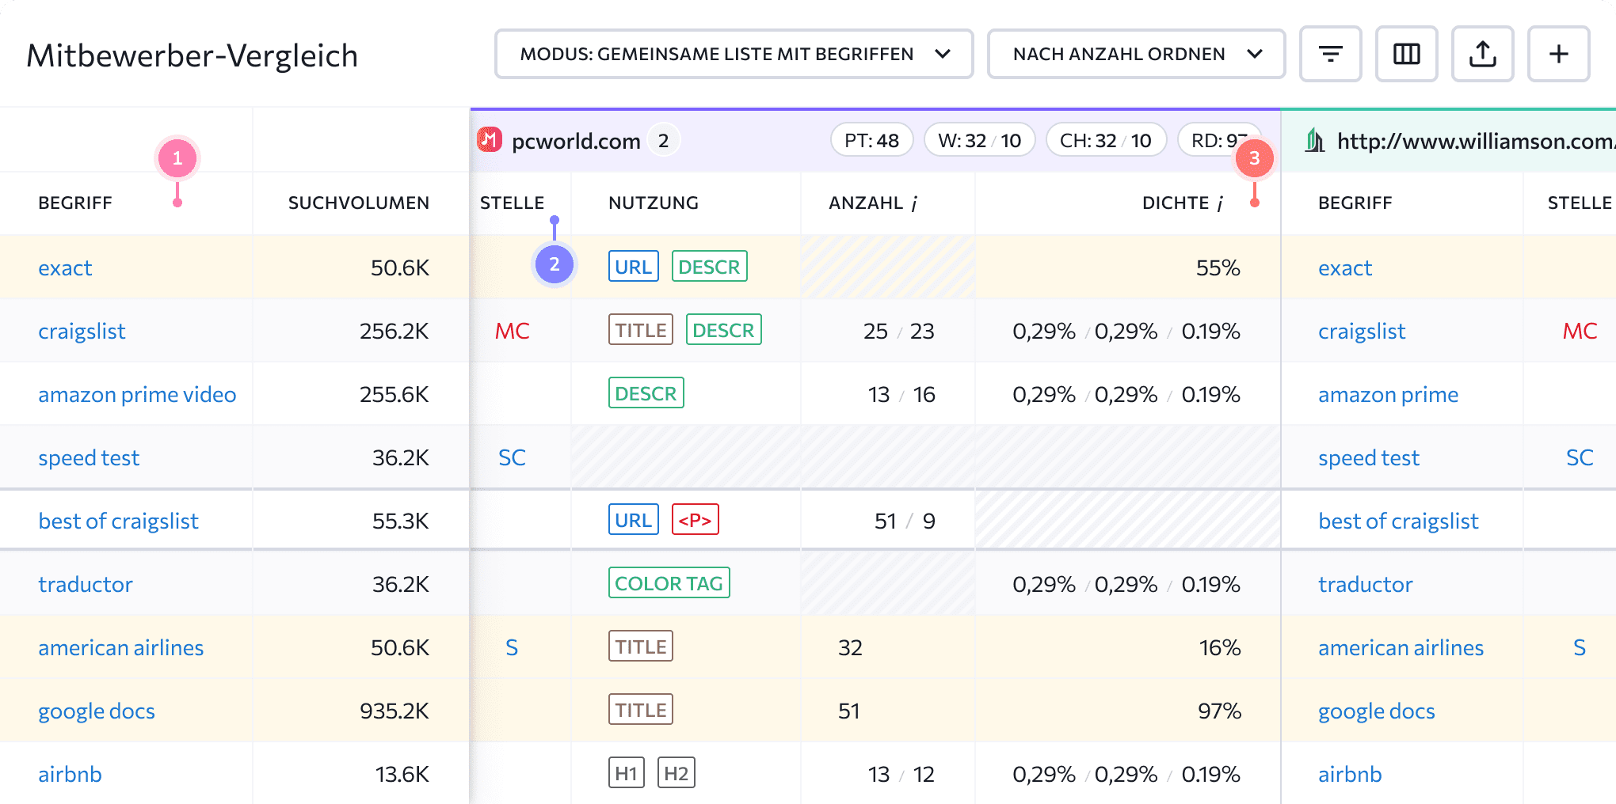Screen dimensions: 1616x804
Task: Click the STELLE header under pcworld.com
Action: click(512, 203)
